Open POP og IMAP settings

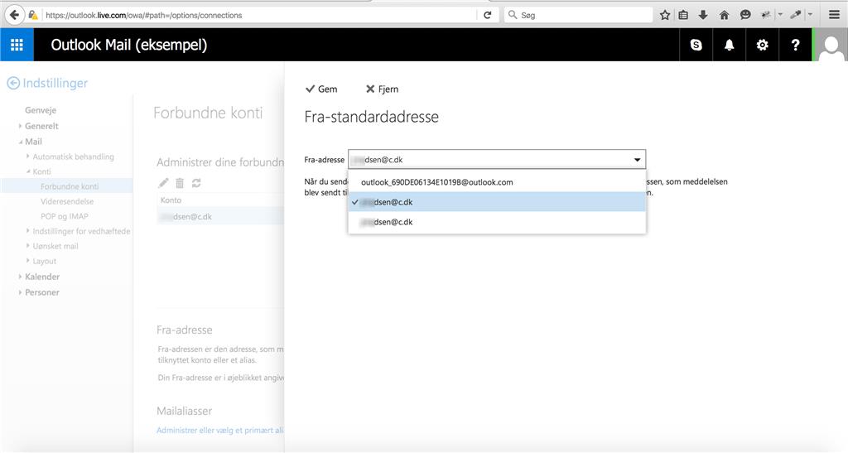coord(65,216)
